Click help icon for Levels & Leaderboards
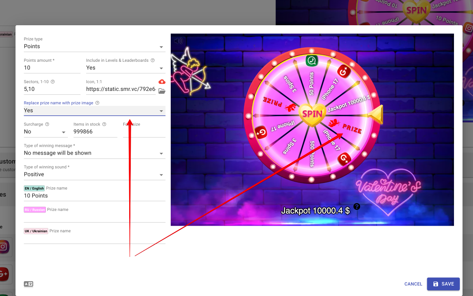The width and height of the screenshot is (473, 296). click(152, 61)
